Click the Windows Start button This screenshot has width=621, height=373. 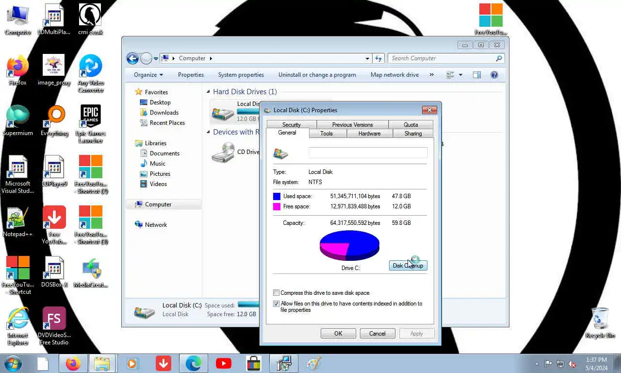[x=13, y=363]
